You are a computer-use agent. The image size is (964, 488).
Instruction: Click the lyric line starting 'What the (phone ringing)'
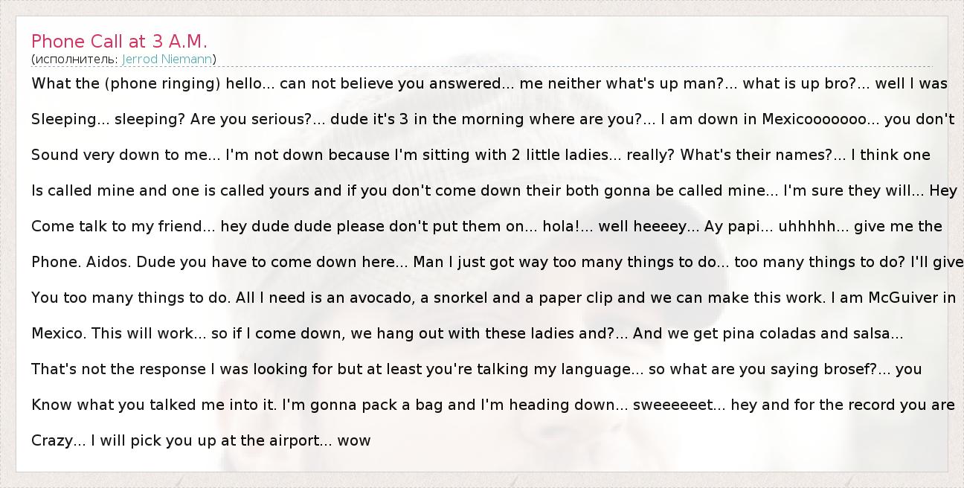[x=489, y=83]
